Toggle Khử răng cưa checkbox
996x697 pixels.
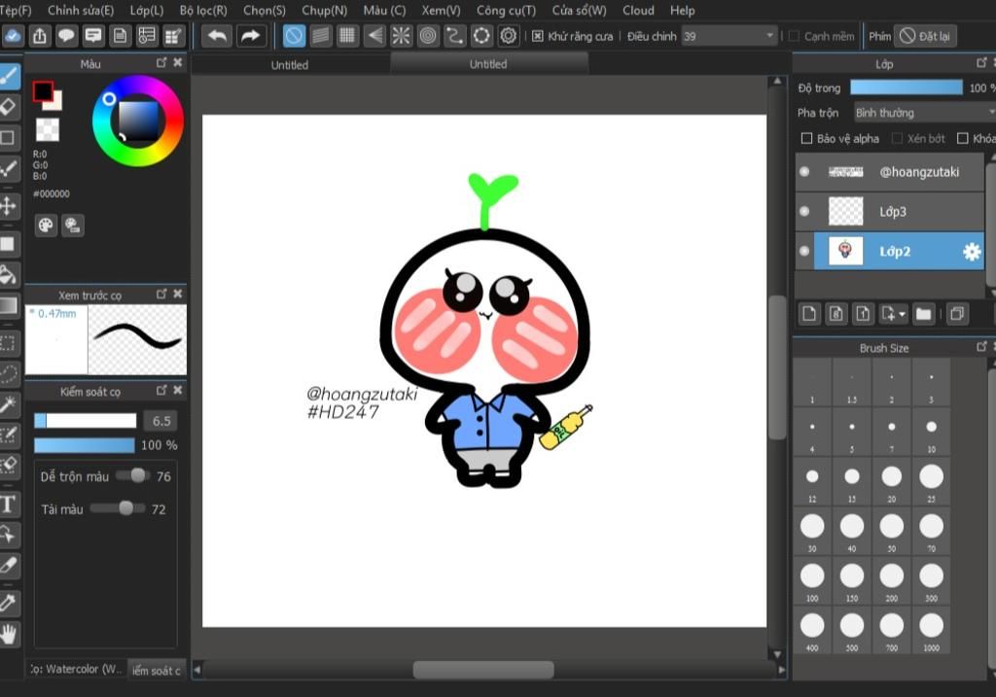coord(537,36)
